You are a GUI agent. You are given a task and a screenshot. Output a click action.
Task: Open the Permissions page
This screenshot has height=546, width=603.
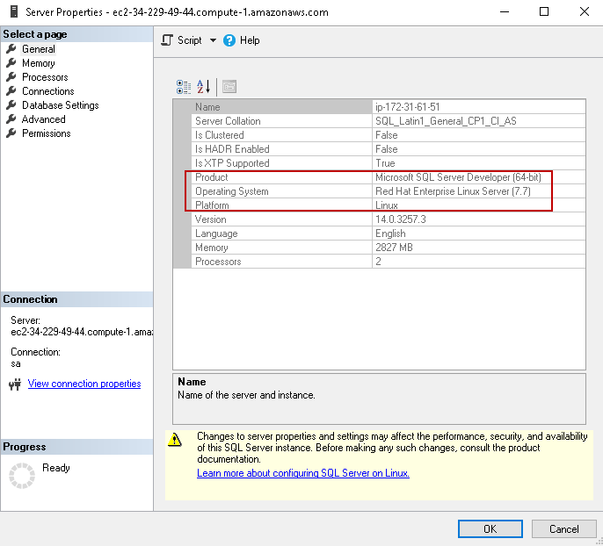(46, 133)
